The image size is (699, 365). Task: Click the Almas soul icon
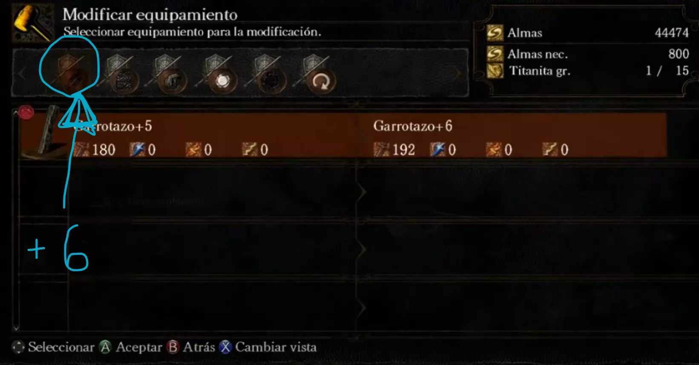coord(495,33)
